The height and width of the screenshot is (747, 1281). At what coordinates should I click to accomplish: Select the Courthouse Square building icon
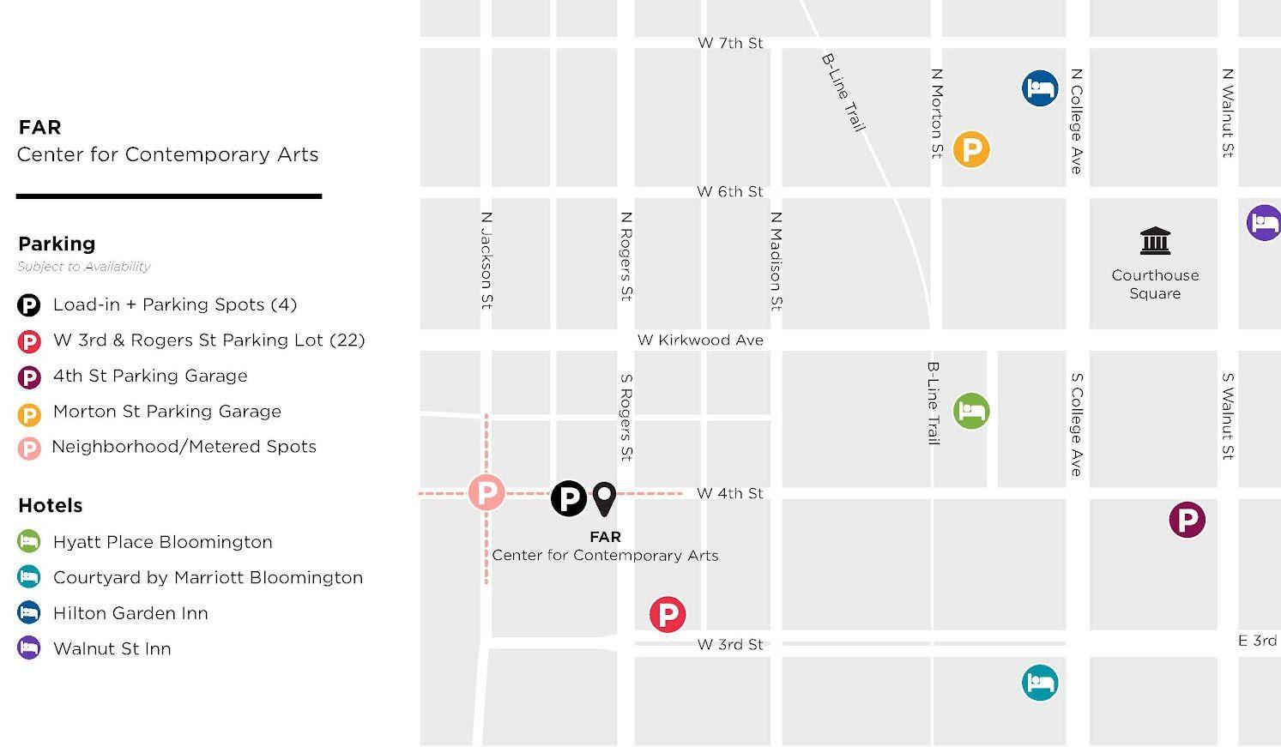click(1156, 241)
